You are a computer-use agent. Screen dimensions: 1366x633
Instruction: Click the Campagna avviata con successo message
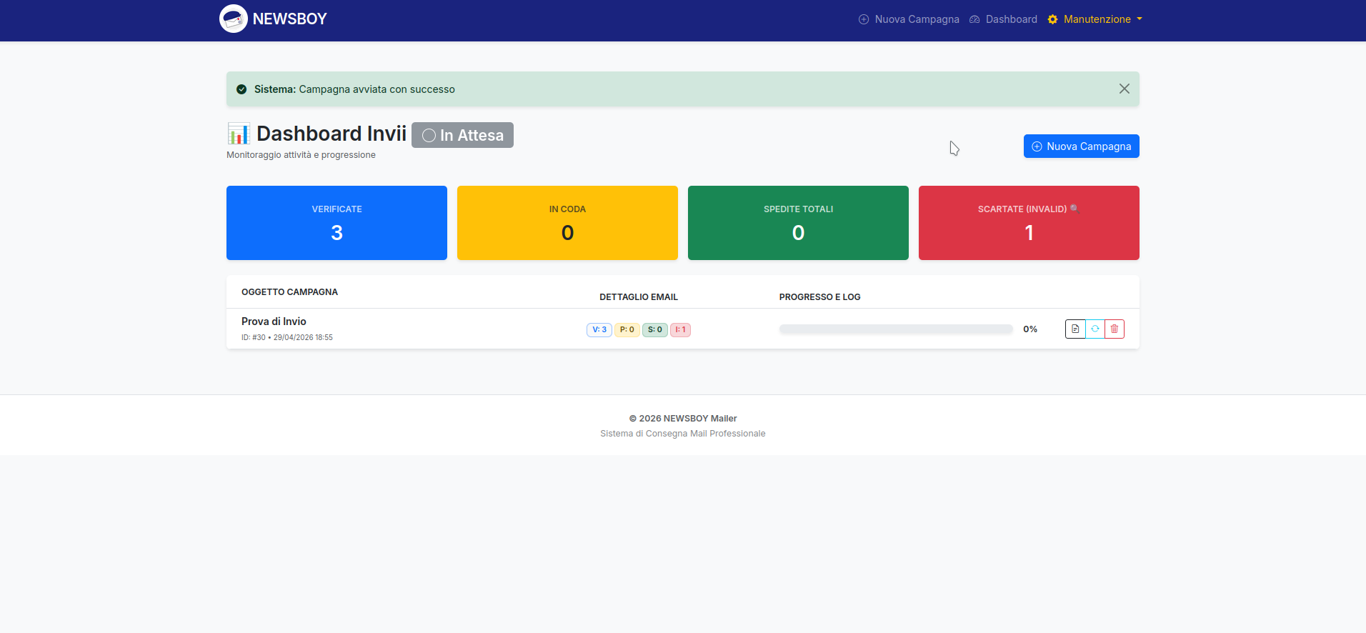pyautogui.click(x=377, y=89)
